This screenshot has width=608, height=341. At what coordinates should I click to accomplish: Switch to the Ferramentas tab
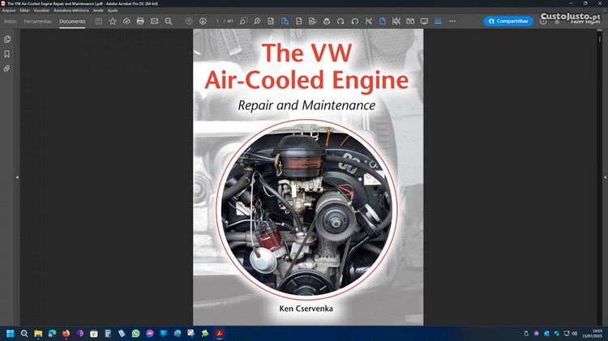tap(37, 21)
